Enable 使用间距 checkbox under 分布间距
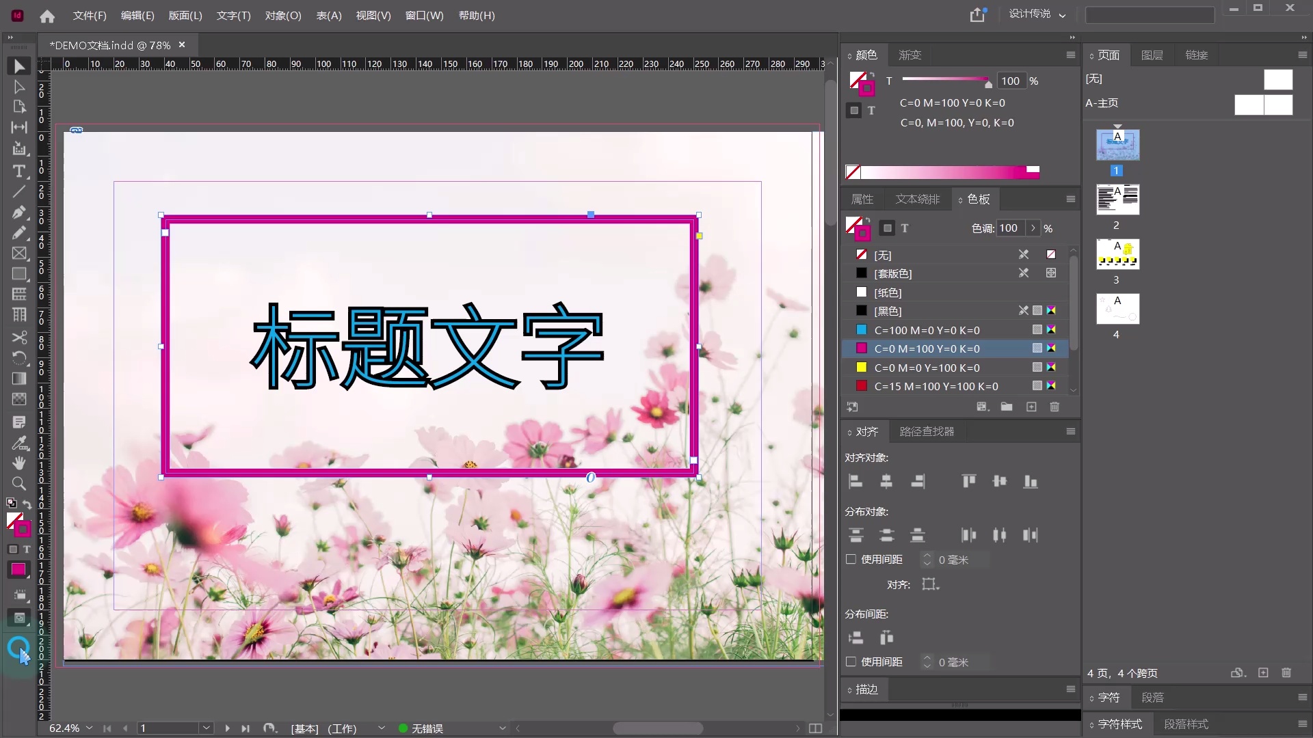 coord(851,661)
